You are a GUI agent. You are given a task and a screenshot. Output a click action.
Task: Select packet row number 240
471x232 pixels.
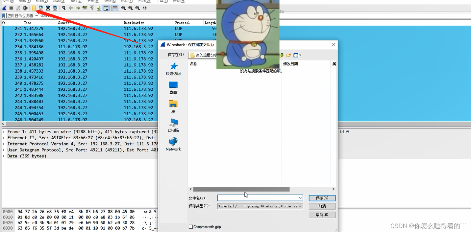[80, 83]
